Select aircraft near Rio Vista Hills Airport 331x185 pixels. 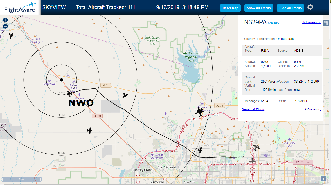[x=11, y=35]
